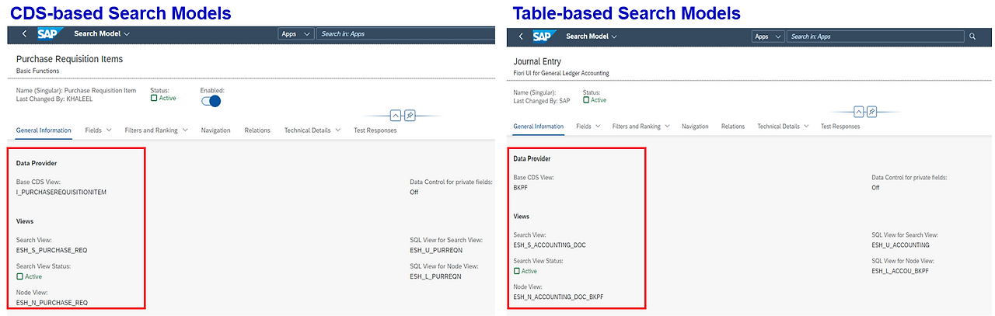Click Fiori UI for General Ledger Accounting subtitle
The image size is (995, 316).
(x=561, y=73)
